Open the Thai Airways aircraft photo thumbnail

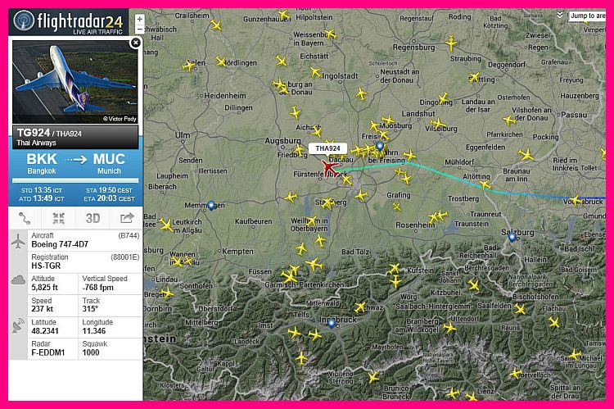74,82
